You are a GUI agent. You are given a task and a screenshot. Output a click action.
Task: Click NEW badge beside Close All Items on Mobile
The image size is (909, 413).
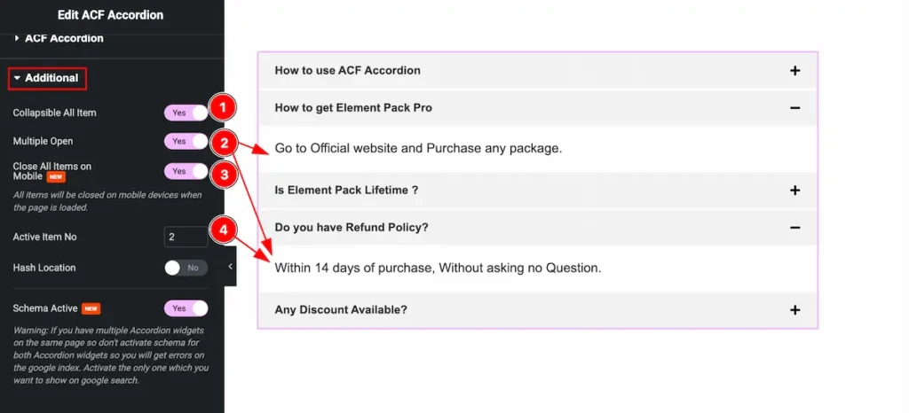[x=56, y=177]
